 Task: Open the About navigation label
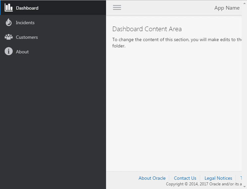[22, 52]
